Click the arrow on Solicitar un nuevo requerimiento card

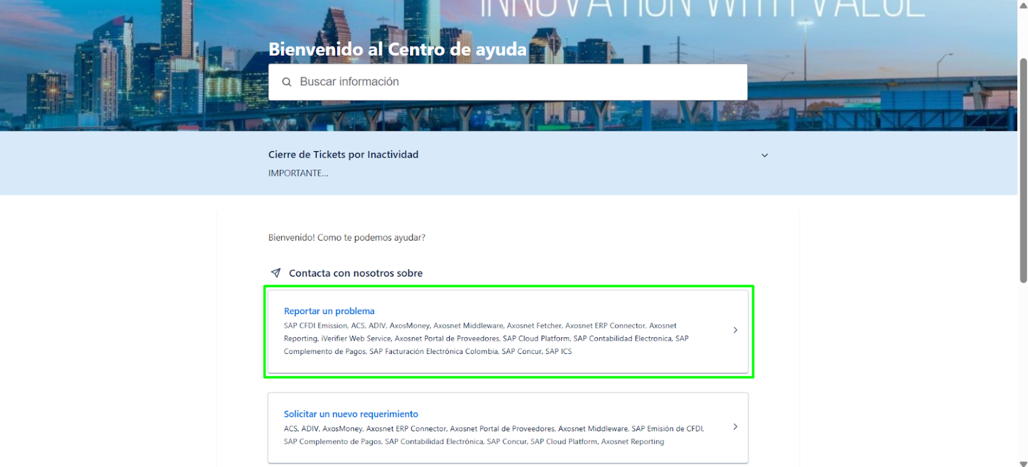735,427
